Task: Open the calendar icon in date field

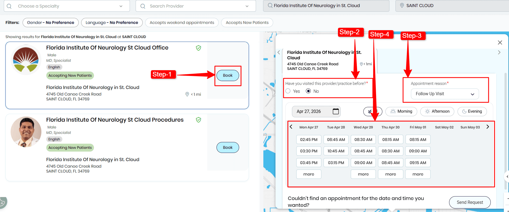Action: pos(336,111)
